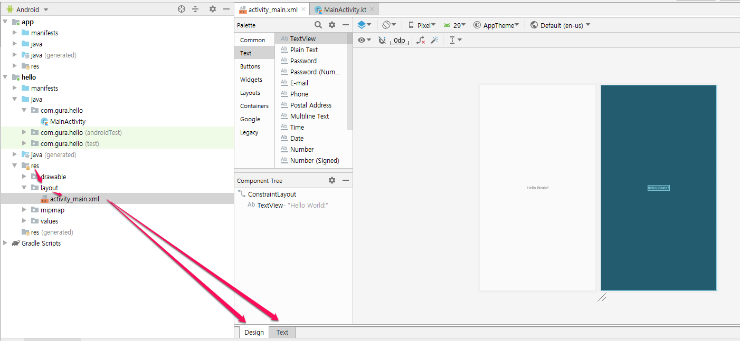Click Clear All Constraints icon
740x341 pixels.
point(421,40)
